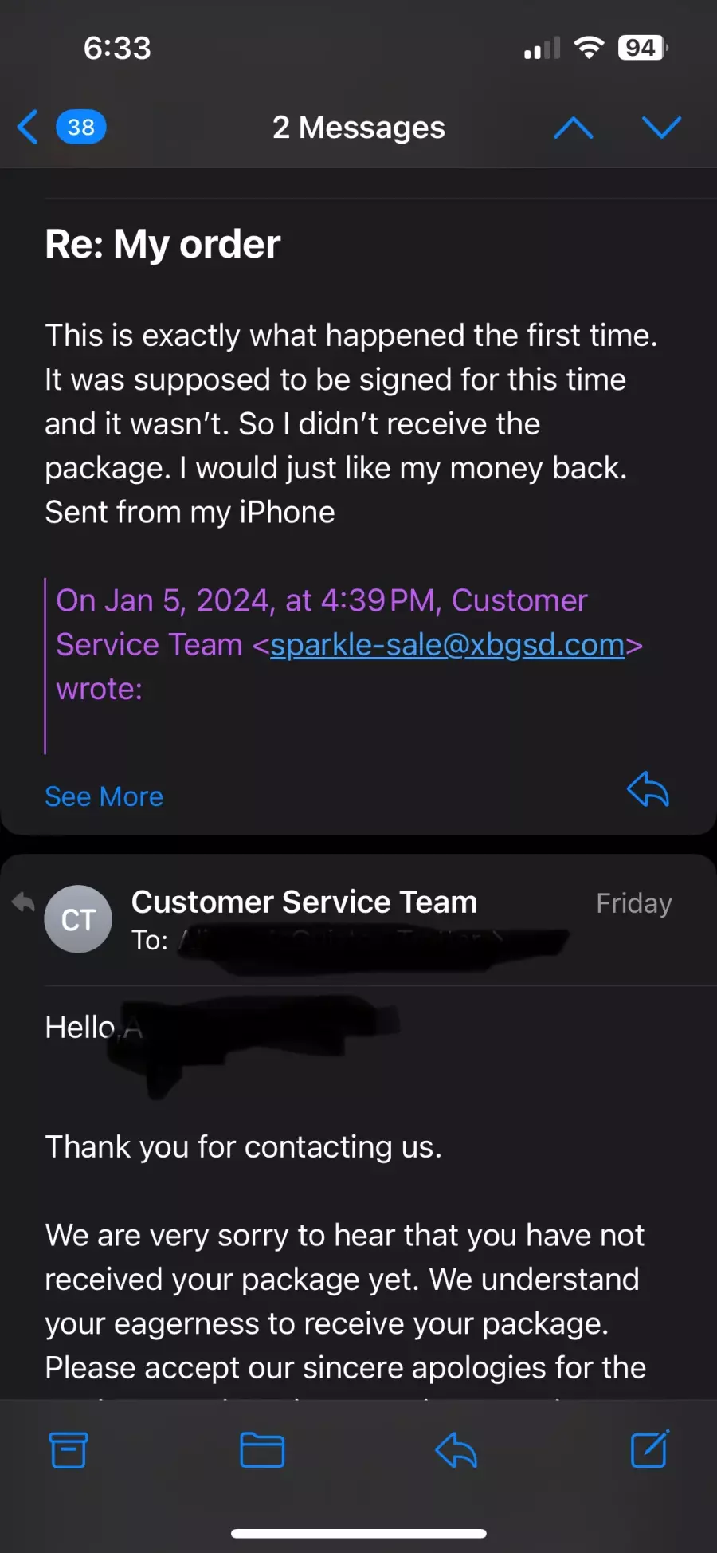Tap the replied indicator arrow beside avatar
The height and width of the screenshot is (1553, 717).
(x=23, y=902)
